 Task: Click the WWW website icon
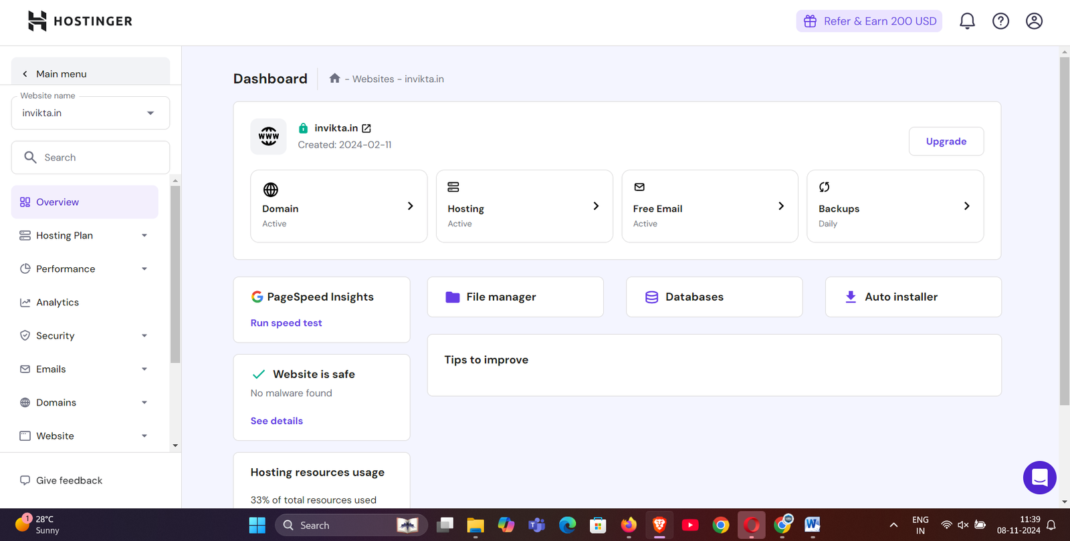(269, 136)
